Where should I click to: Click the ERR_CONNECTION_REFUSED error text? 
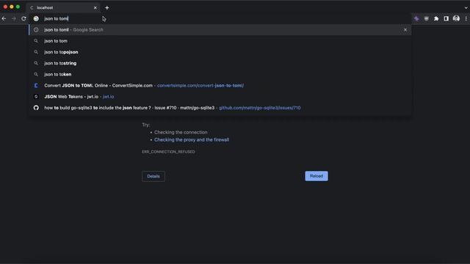[x=168, y=152]
